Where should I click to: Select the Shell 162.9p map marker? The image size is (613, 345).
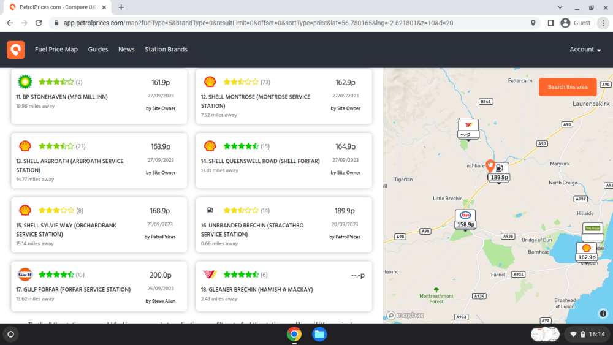pyautogui.click(x=587, y=252)
